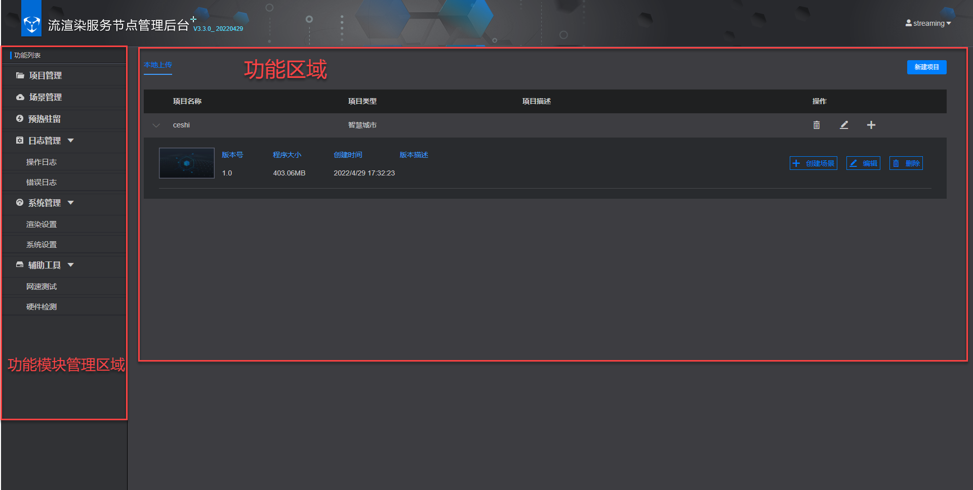973x490 pixels.
Task: Switch to the 本地上传 tab
Action: [157, 65]
